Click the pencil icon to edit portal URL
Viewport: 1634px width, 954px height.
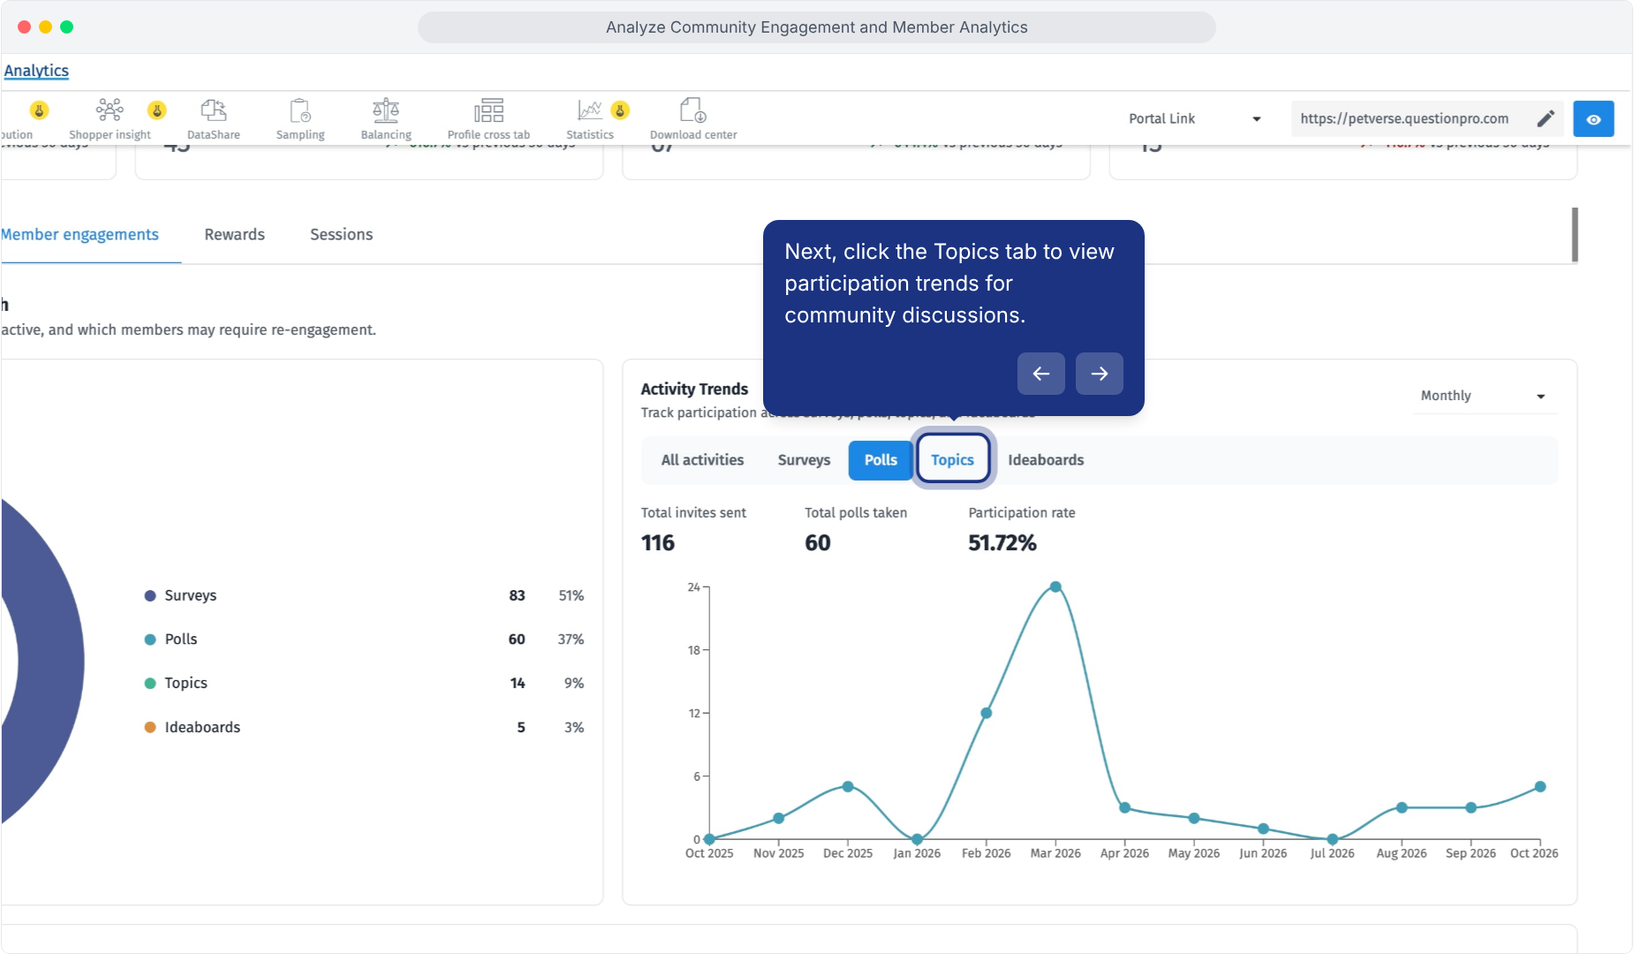(x=1546, y=118)
